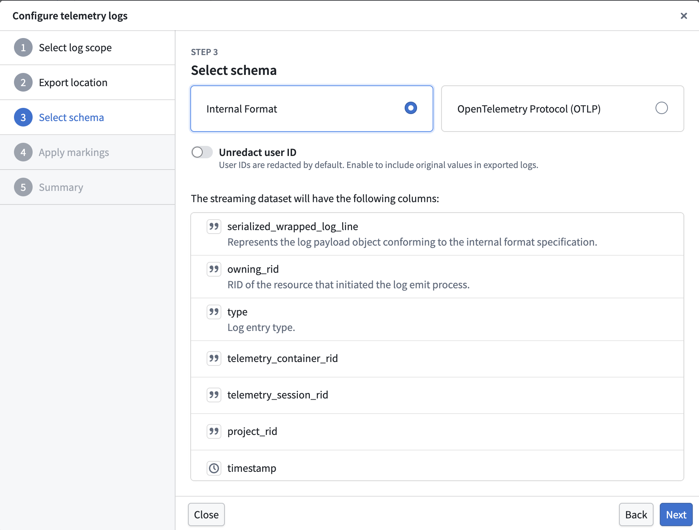Click the Internal Format label
This screenshot has width=699, height=530.
click(x=242, y=109)
